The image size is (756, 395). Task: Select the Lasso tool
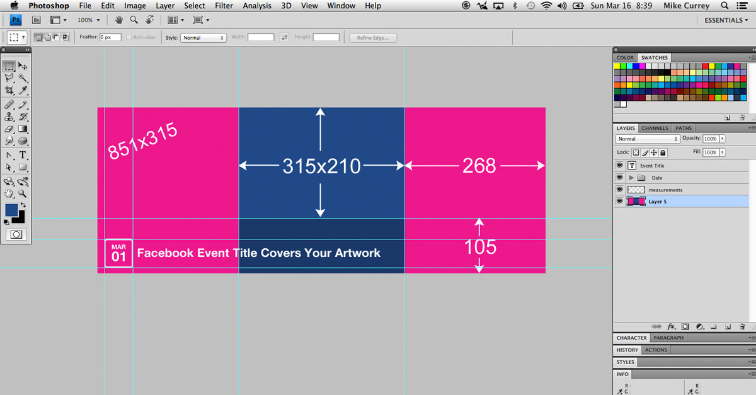pyautogui.click(x=9, y=78)
